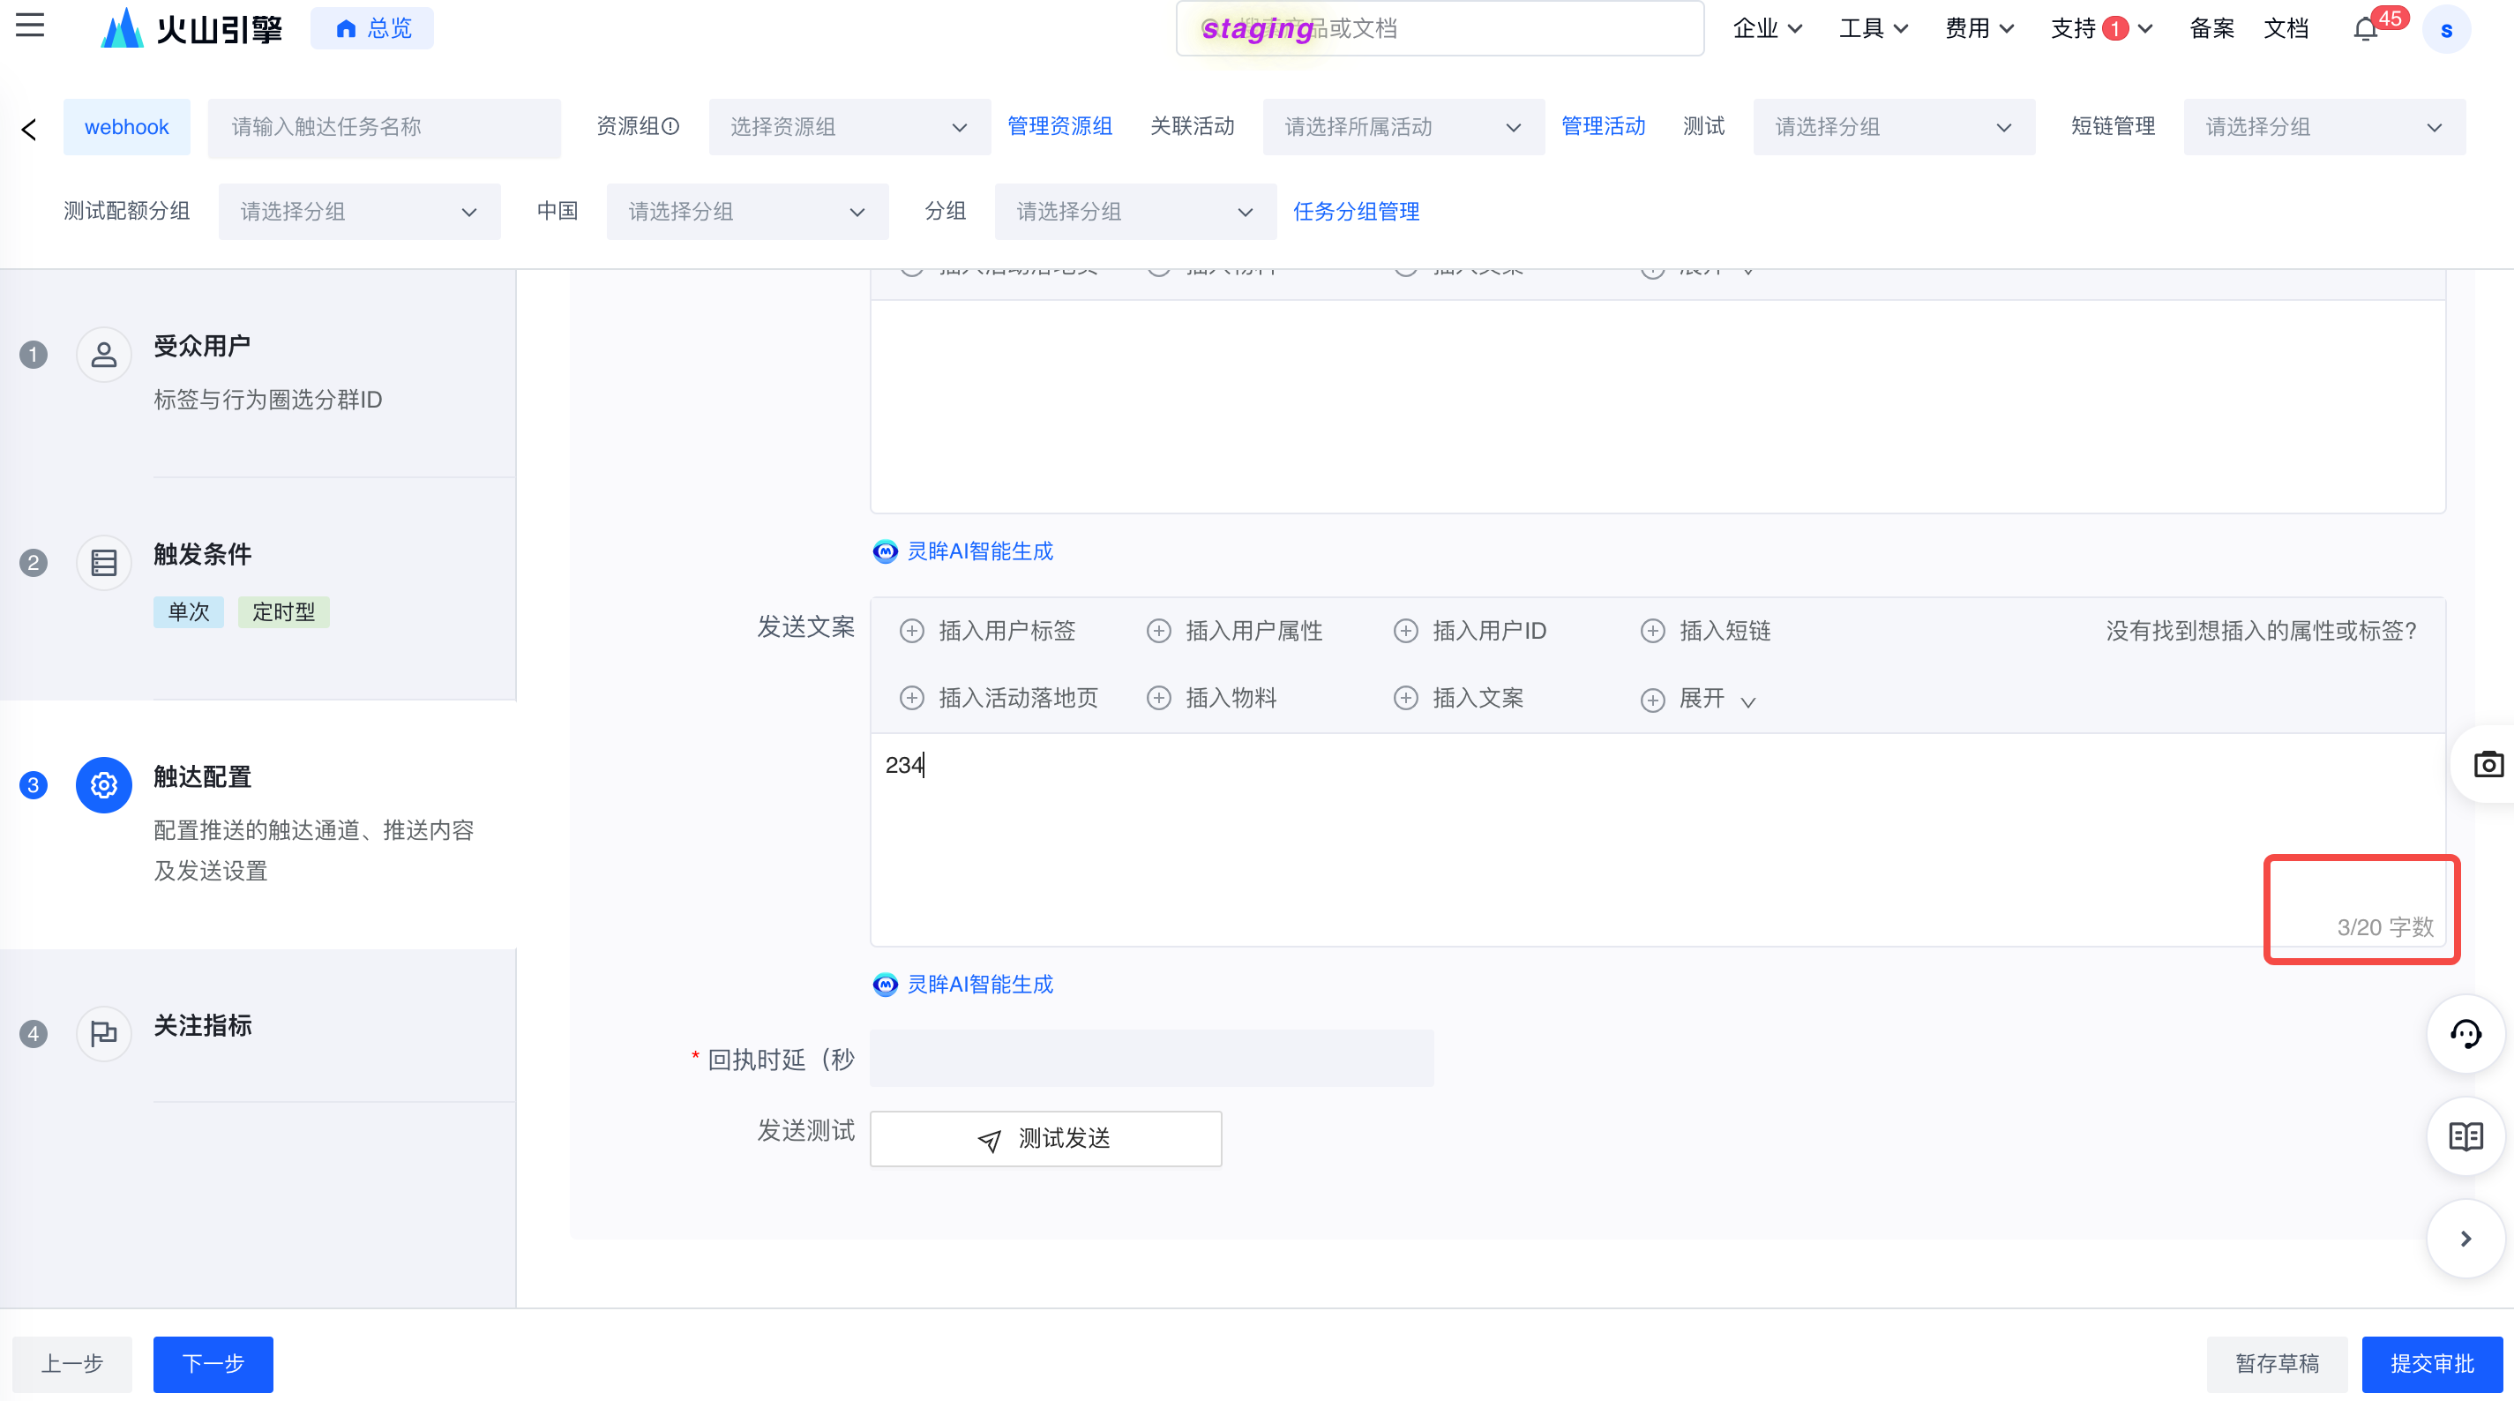Open the 请选择所属活动 dropdown
This screenshot has height=1401, width=2514.
tap(1403, 127)
